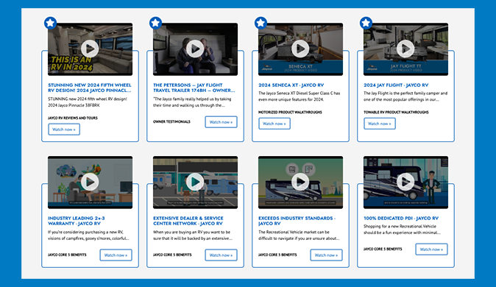Click the Seneca XT banner on the video thumbnail
This screenshot has width=496, height=287.
tap(300, 68)
